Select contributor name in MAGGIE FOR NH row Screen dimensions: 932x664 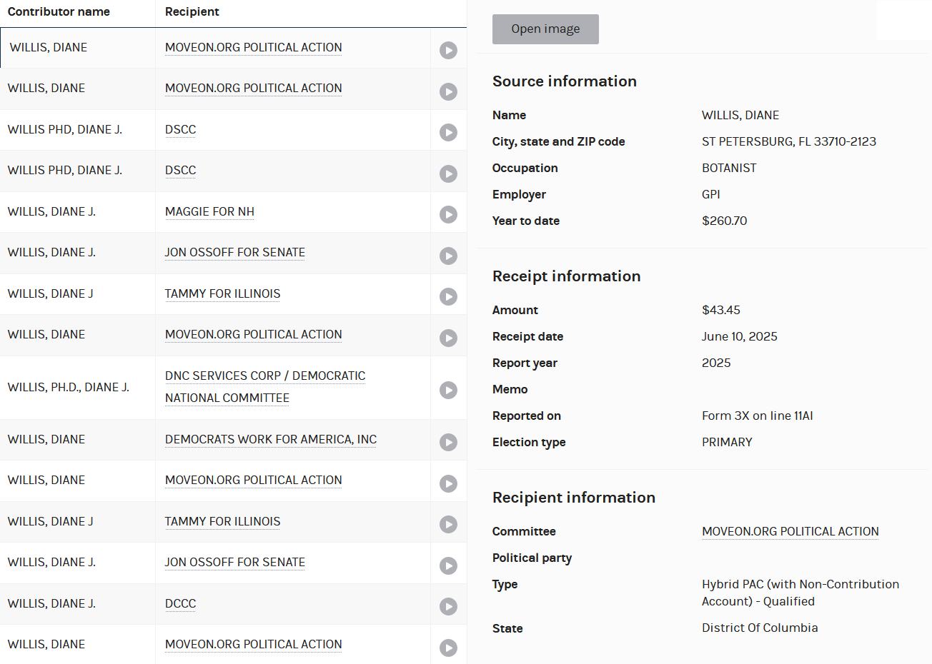51,211
